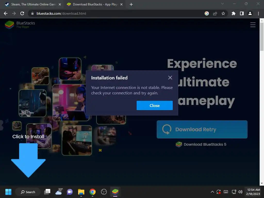The height and width of the screenshot is (198, 264).
Task: View site security lock info
Action: (x=32, y=13)
